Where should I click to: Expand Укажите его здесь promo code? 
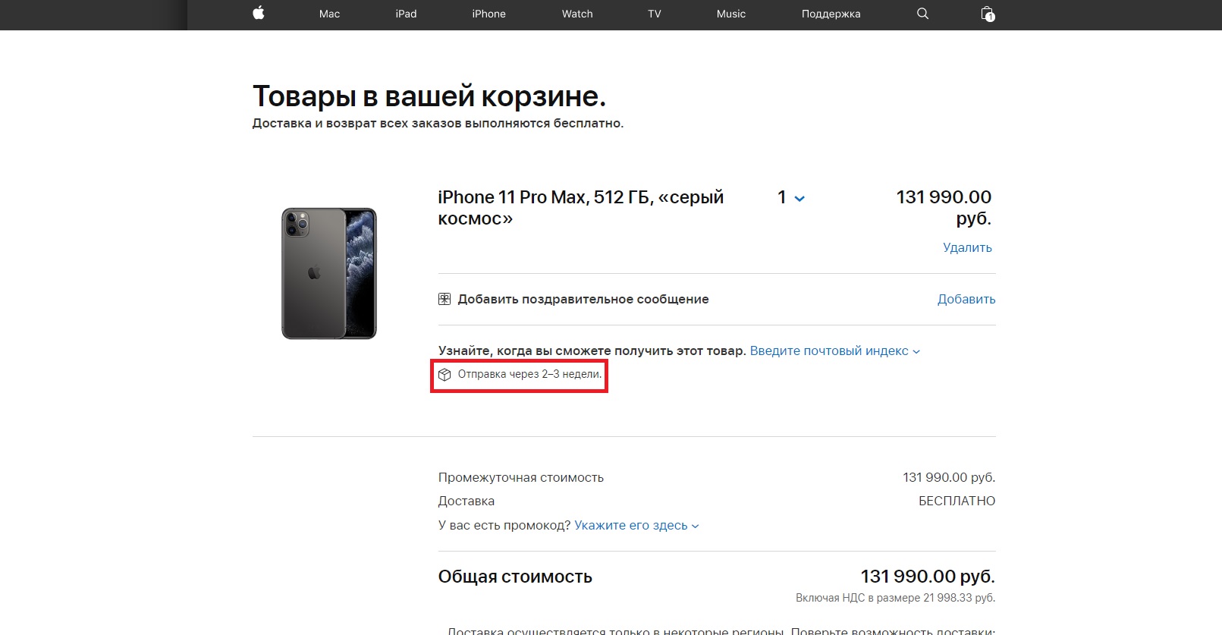click(636, 525)
